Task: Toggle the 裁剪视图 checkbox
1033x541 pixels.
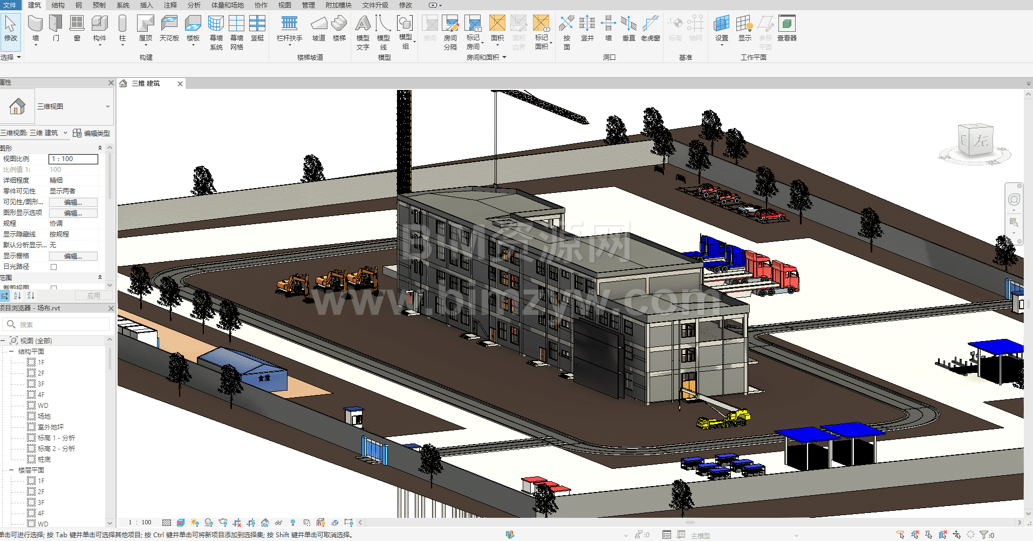Action: [x=53, y=288]
